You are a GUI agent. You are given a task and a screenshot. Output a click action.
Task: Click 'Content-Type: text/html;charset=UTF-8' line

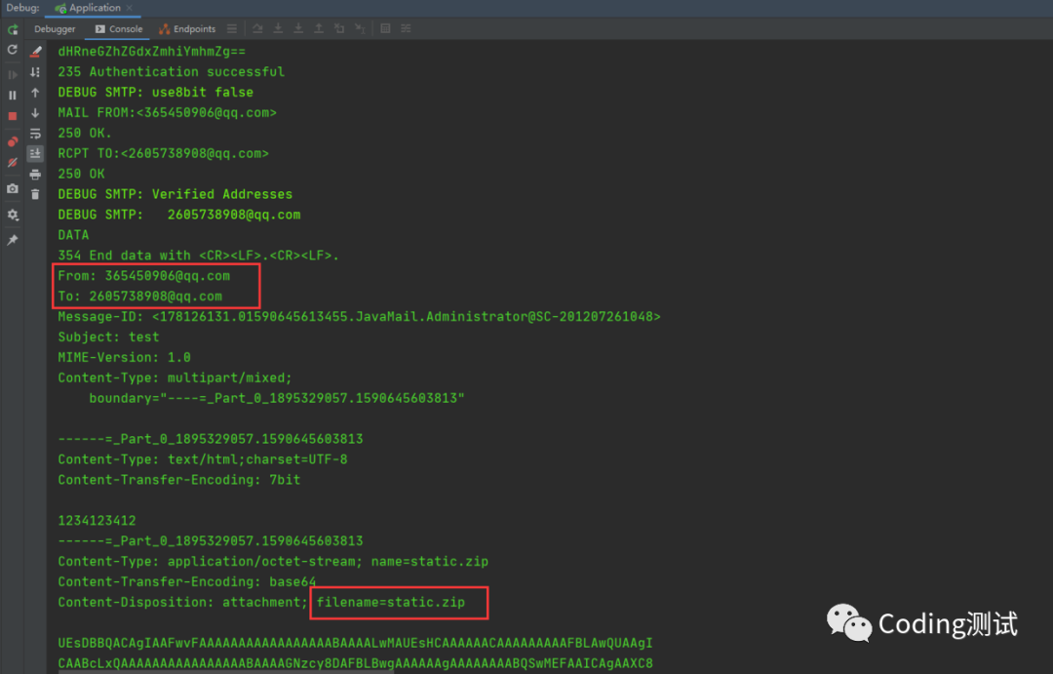203,459
